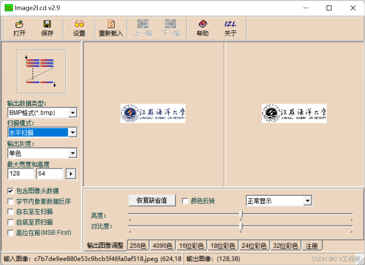The image size is (365, 265).
Task: Maximize the Image2Lcd window
Action: pyautogui.click(x=329, y=8)
